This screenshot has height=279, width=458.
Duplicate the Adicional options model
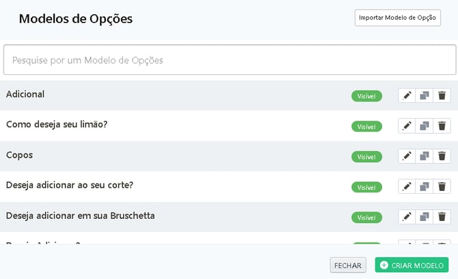pos(425,96)
